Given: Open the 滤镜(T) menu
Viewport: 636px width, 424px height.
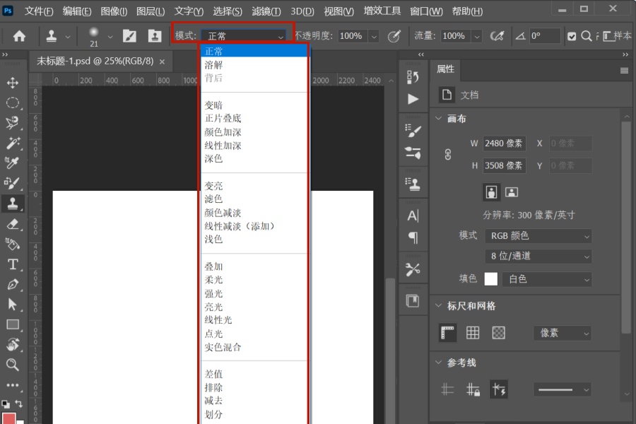Looking at the screenshot, I should (266, 11).
